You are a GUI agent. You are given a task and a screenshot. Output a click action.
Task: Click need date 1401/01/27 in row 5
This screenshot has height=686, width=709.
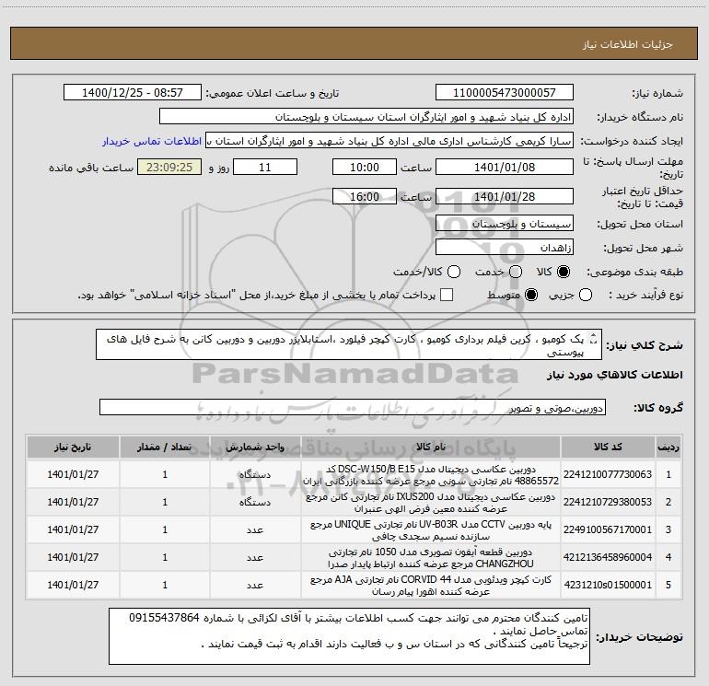pos(73,585)
